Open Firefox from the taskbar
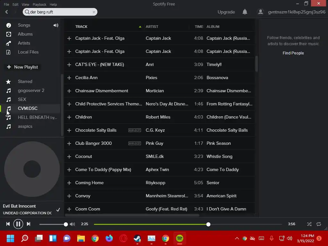328x246 pixels. pyautogui.click(x=109, y=238)
